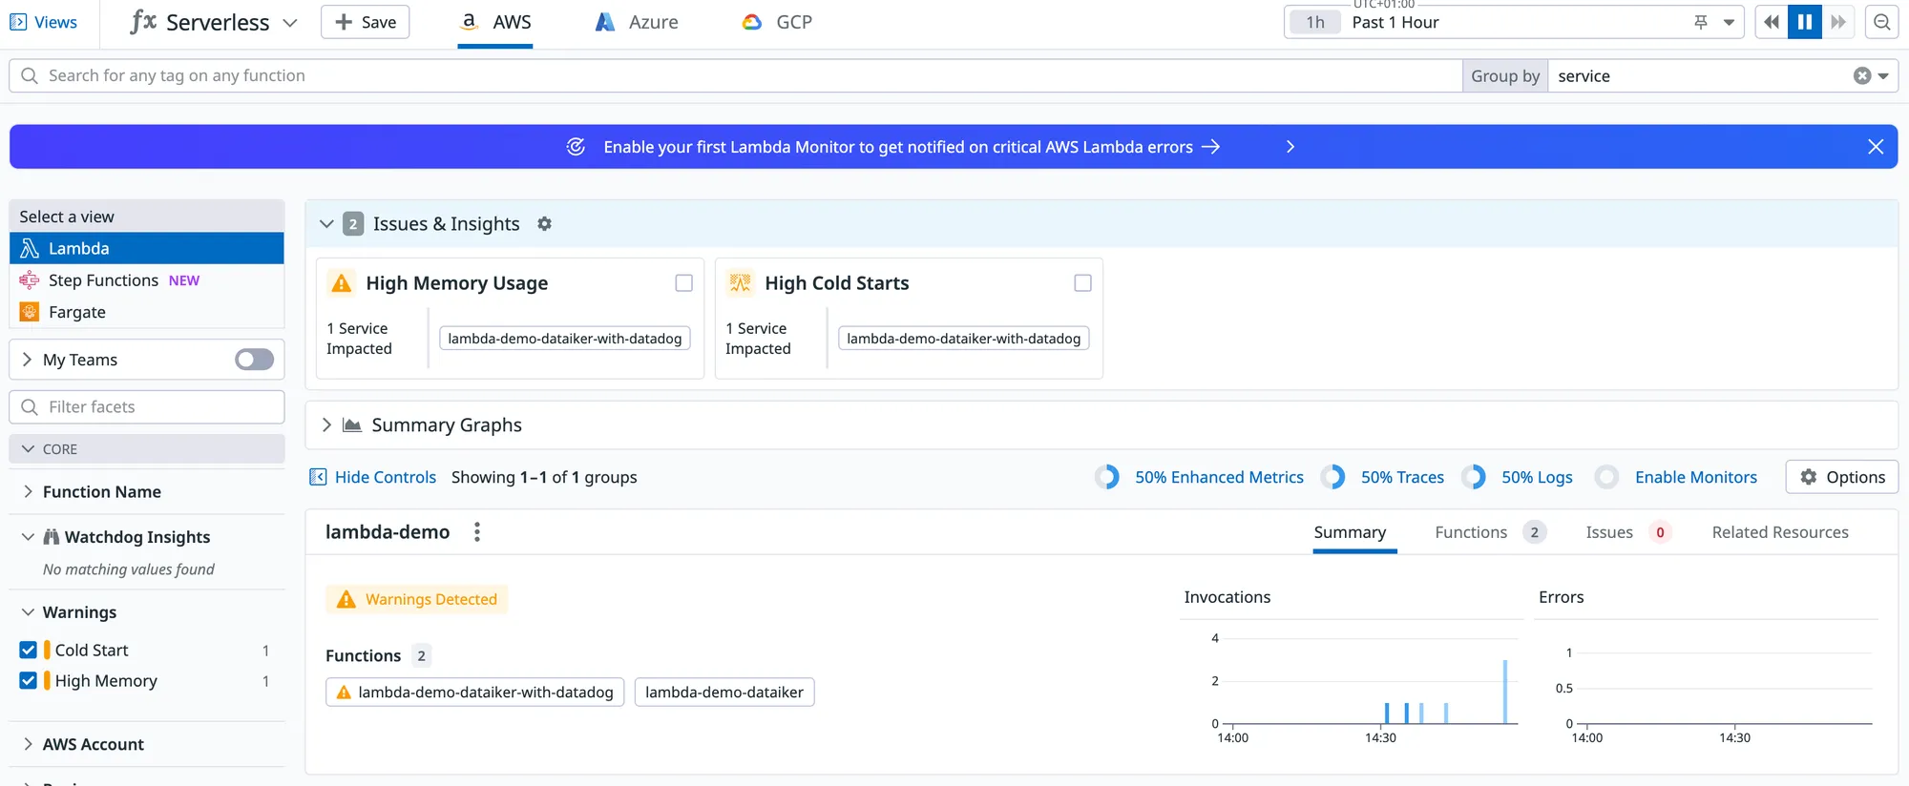1909x786 pixels.
Task: Open the Options button
Action: tap(1841, 477)
